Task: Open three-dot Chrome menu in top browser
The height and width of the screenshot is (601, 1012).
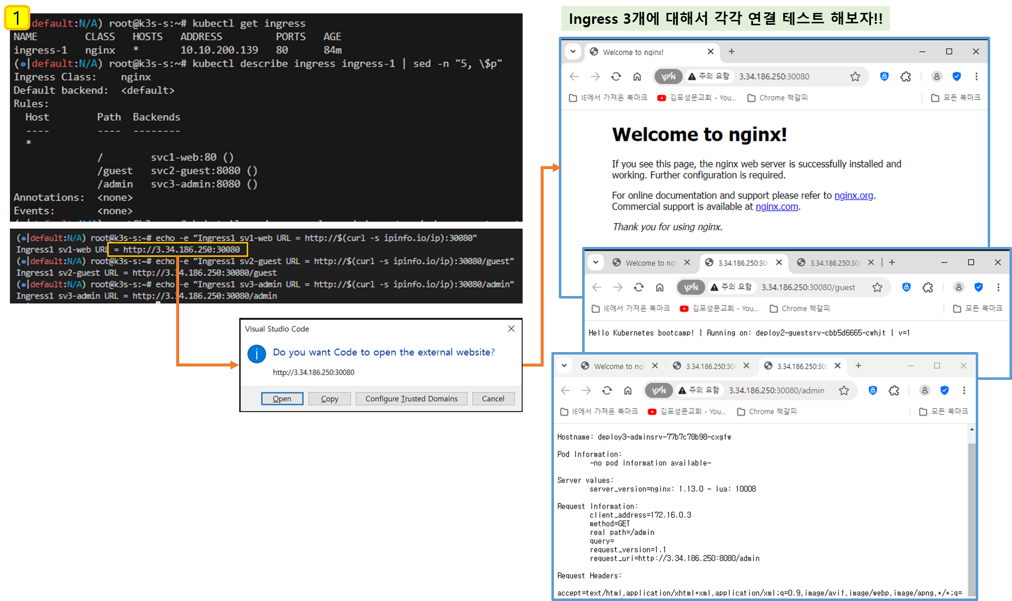Action: tap(976, 76)
